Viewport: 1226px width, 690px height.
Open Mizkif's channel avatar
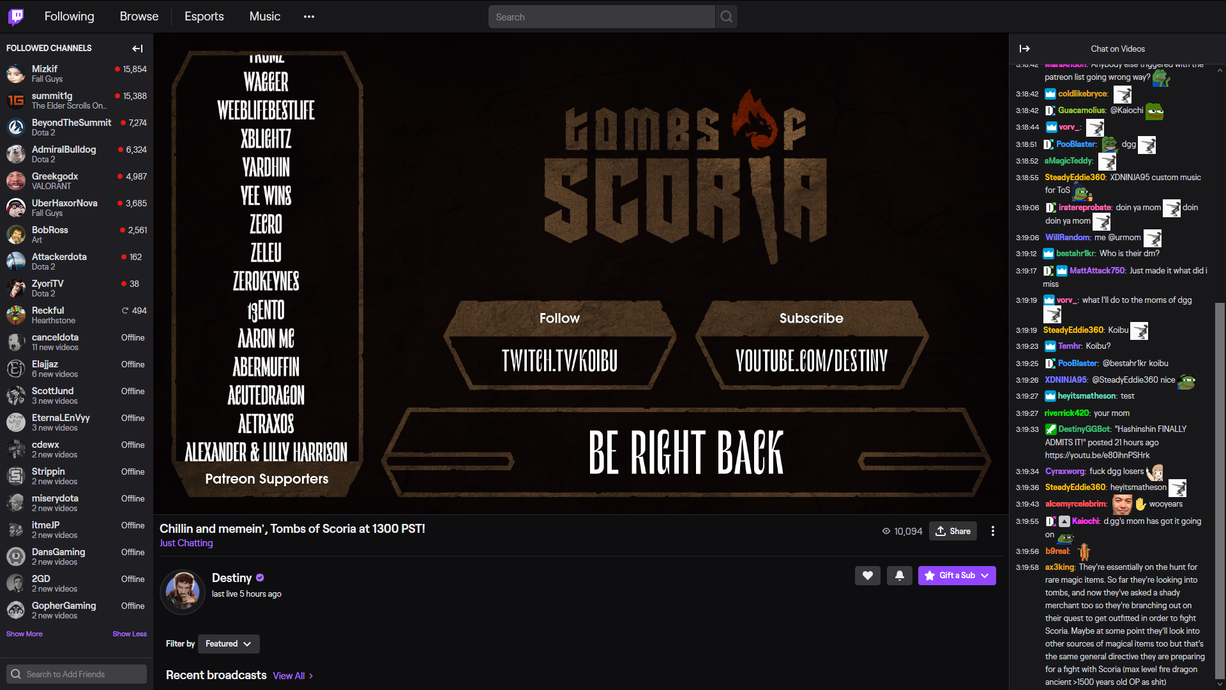tap(16, 73)
